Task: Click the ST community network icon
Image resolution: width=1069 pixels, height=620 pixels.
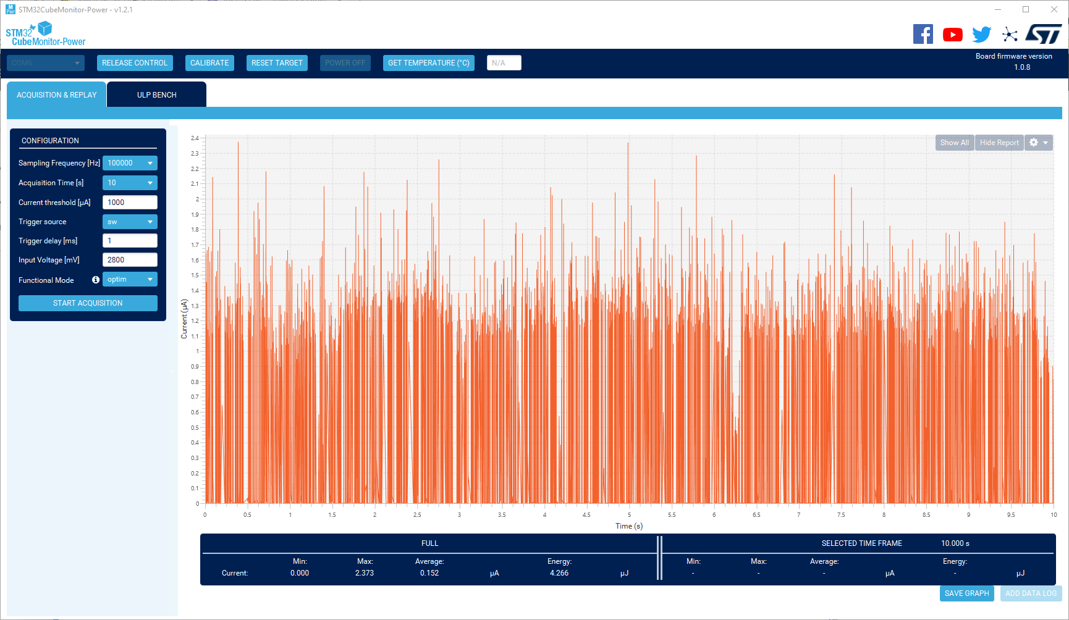Action: point(1010,35)
